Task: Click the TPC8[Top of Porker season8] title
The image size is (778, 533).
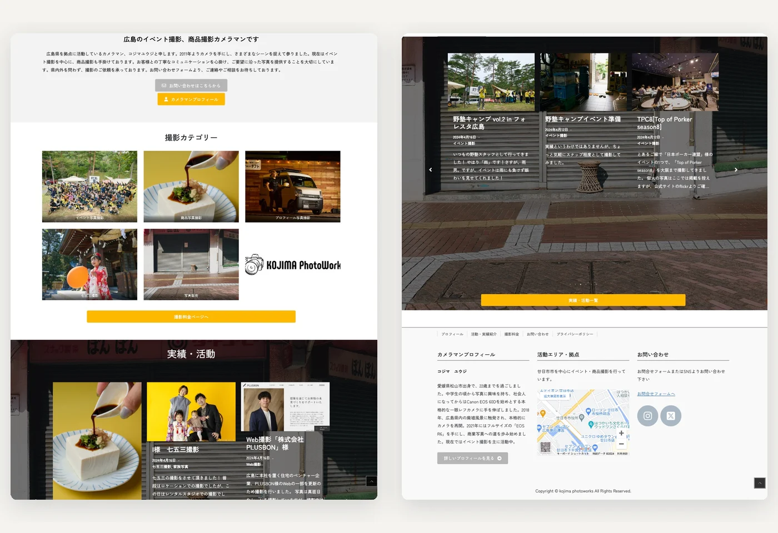Action: coord(665,123)
